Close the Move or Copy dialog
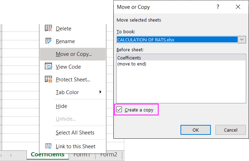The height and width of the screenshot is (161, 249). coord(239,7)
